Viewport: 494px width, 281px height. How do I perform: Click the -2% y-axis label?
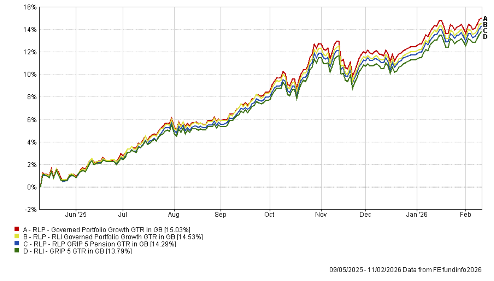pyautogui.click(x=30, y=210)
